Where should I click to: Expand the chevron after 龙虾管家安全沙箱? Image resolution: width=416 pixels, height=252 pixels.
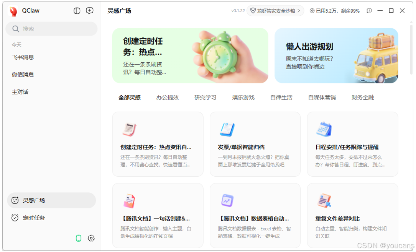299,11
